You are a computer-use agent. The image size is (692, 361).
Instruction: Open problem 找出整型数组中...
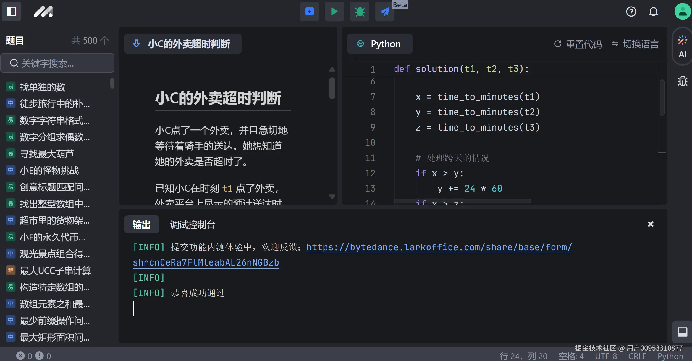coord(54,204)
